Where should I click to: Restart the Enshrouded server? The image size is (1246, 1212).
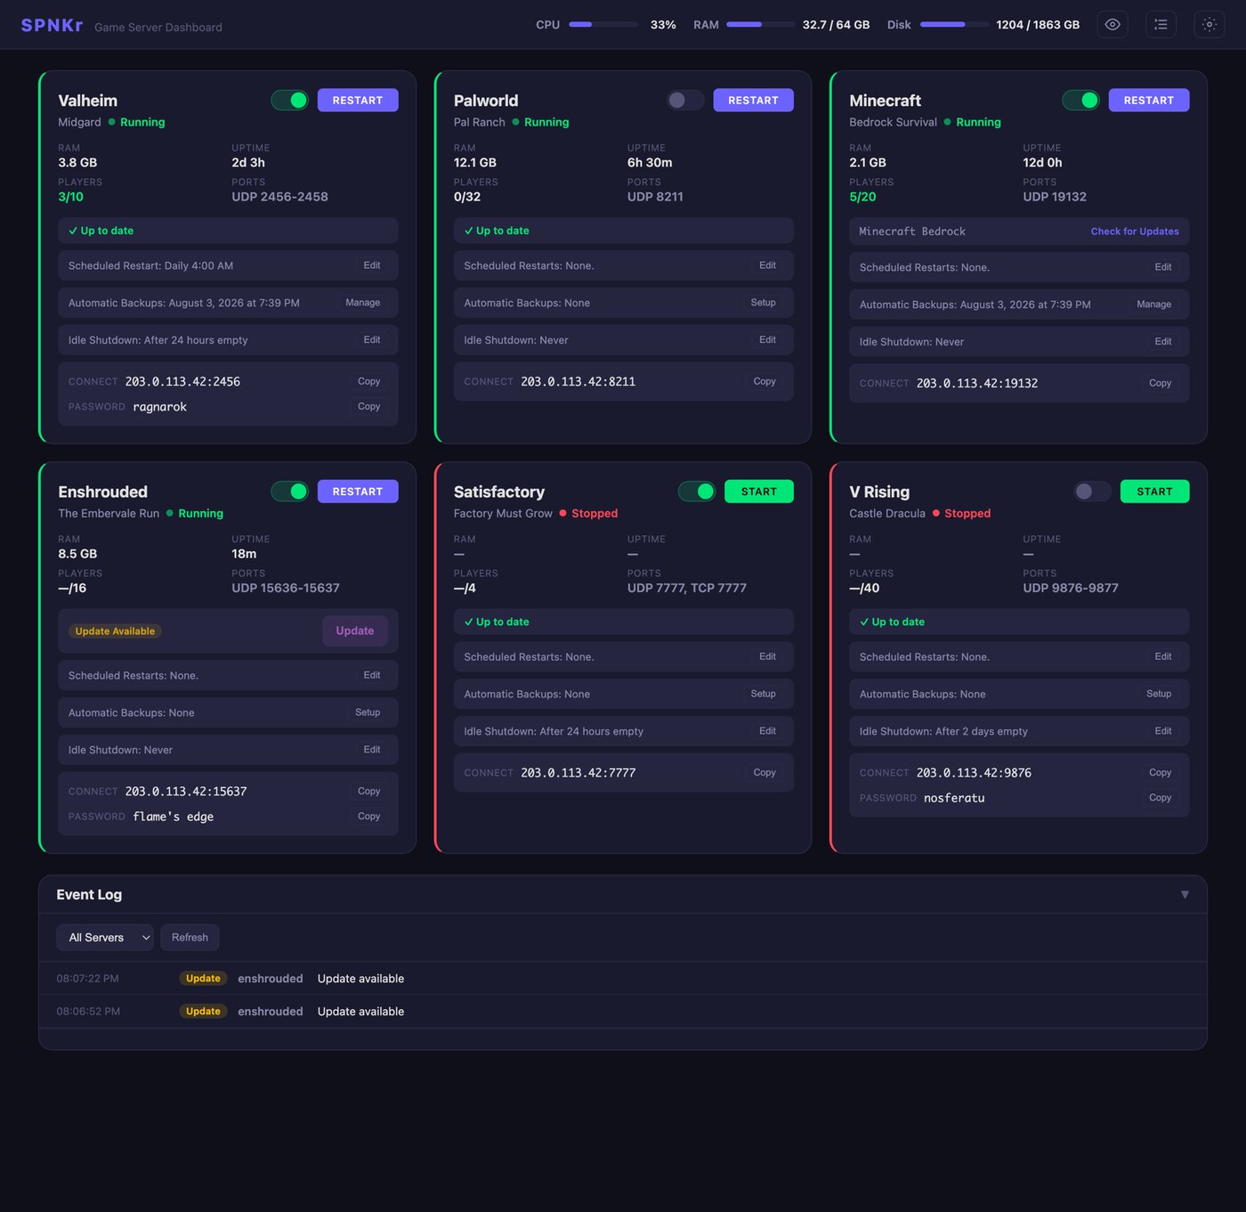point(358,492)
